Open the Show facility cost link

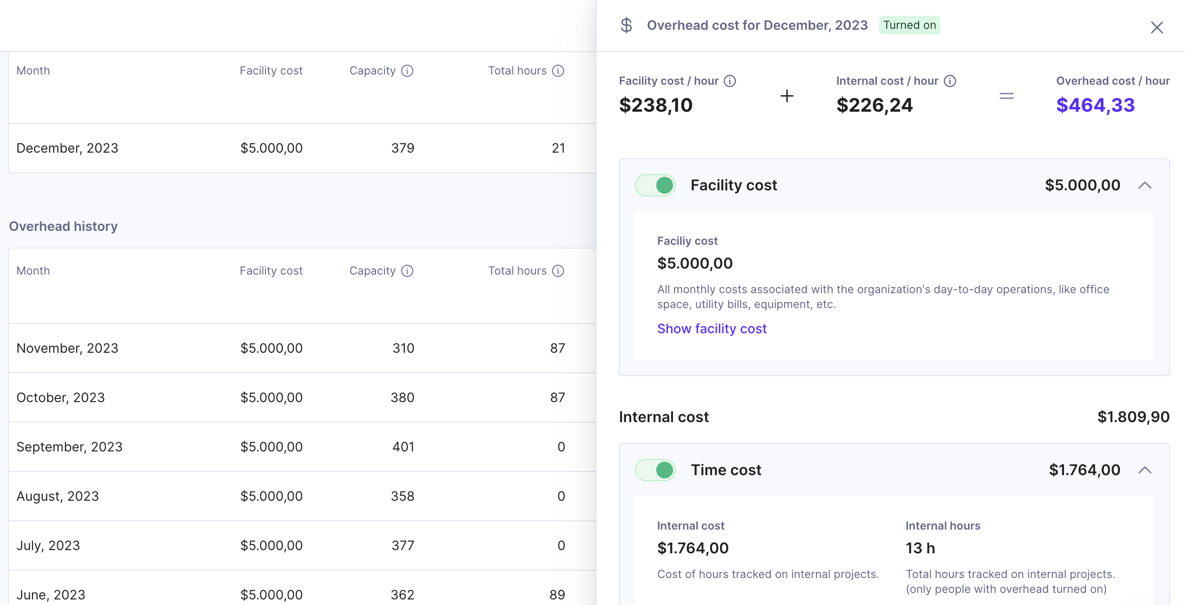[712, 329]
